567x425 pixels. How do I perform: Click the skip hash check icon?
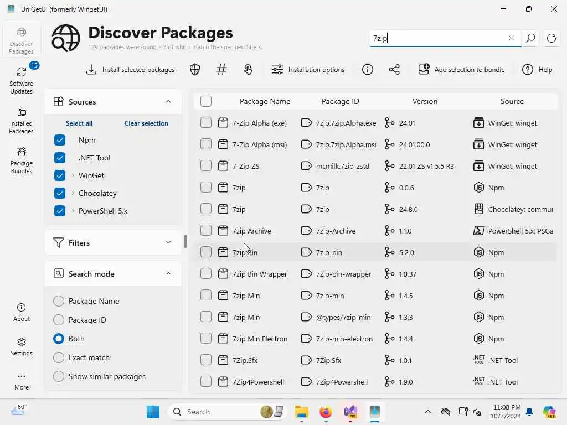(221, 69)
